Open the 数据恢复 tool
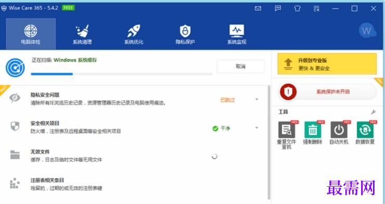 tap(365, 133)
